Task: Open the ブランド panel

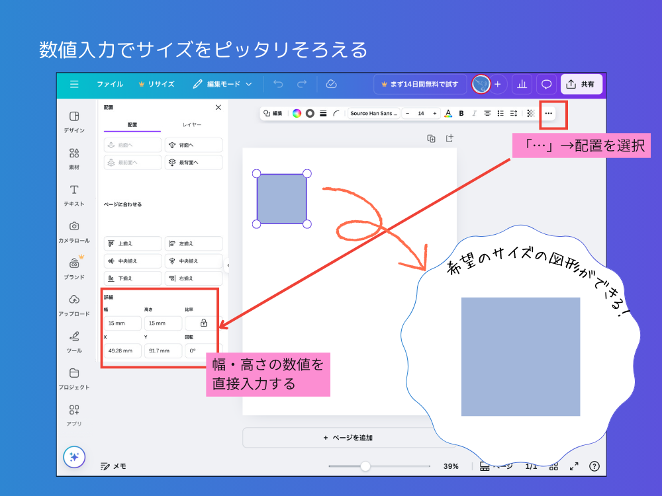Action: click(73, 268)
